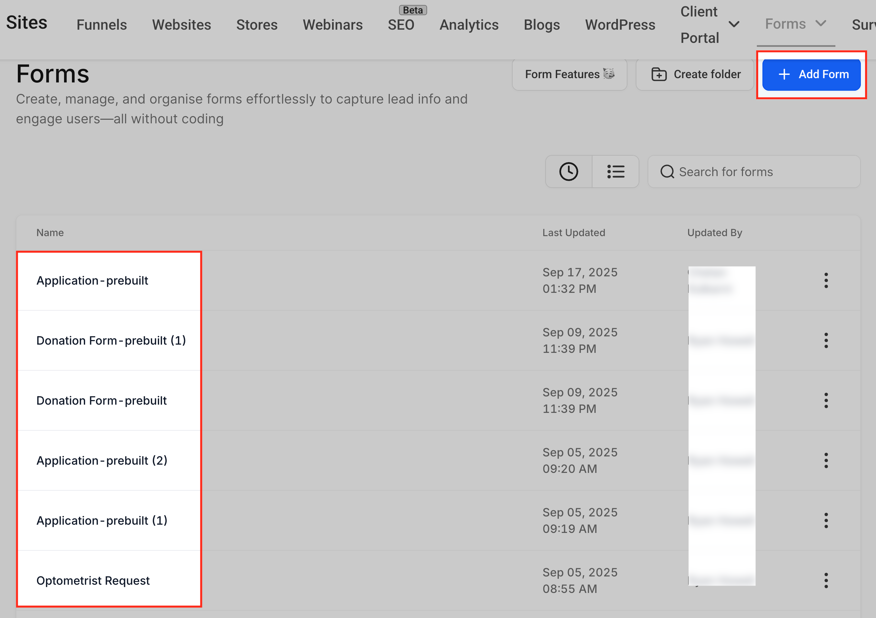Open the Optometrist Request form
Image resolution: width=876 pixels, height=618 pixels.
[x=93, y=581]
